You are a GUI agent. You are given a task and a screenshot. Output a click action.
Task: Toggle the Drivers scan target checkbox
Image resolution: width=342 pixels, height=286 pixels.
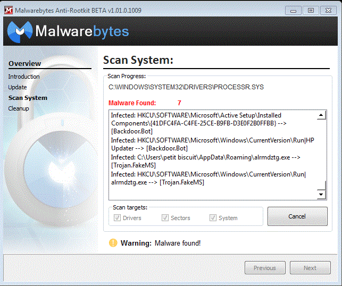[117, 217]
